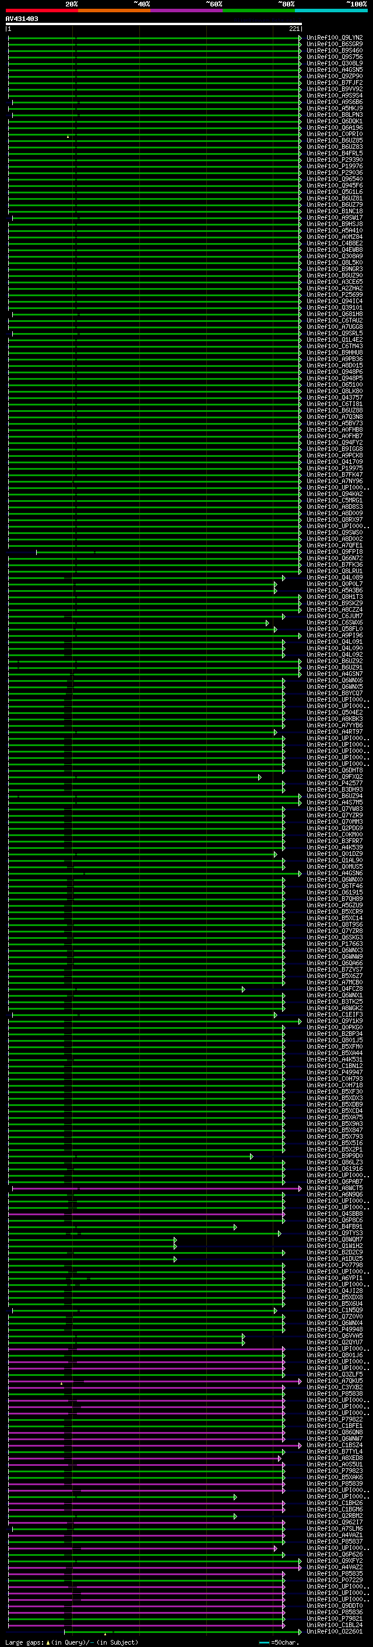Click the UniRef100_B1NC18 label
This screenshot has height=1647, width=373.
[x=335, y=211]
